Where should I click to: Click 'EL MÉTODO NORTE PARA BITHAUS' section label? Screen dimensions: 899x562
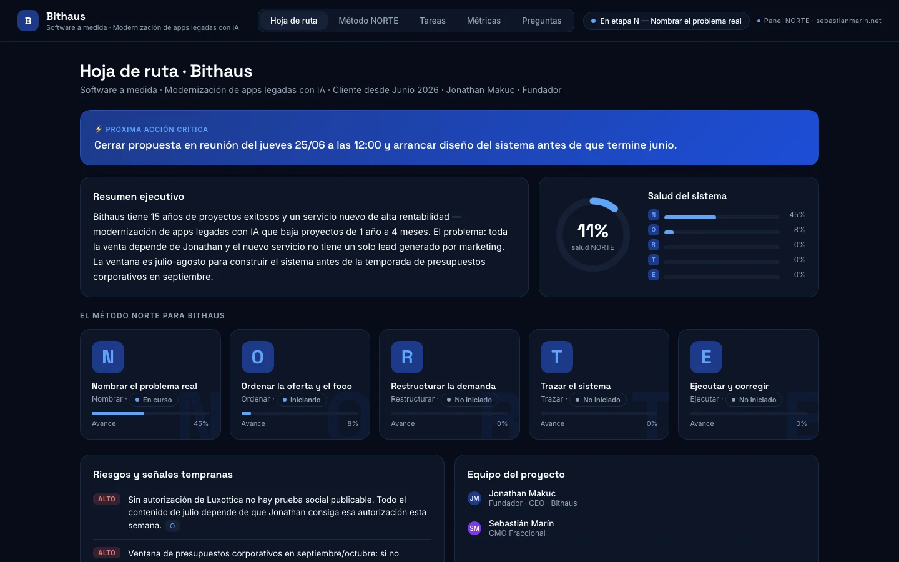(152, 316)
